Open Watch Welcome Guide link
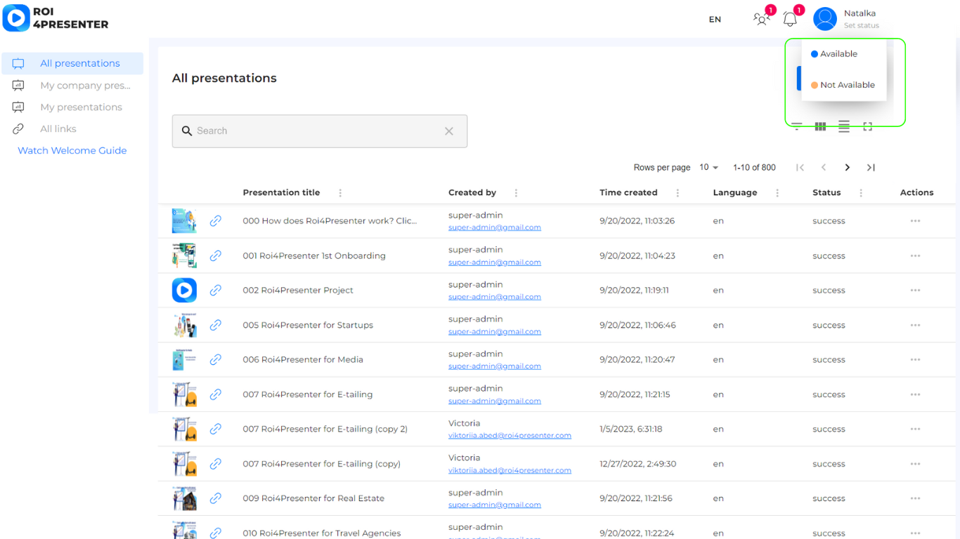Image resolution: width=960 pixels, height=539 pixels. (x=72, y=151)
